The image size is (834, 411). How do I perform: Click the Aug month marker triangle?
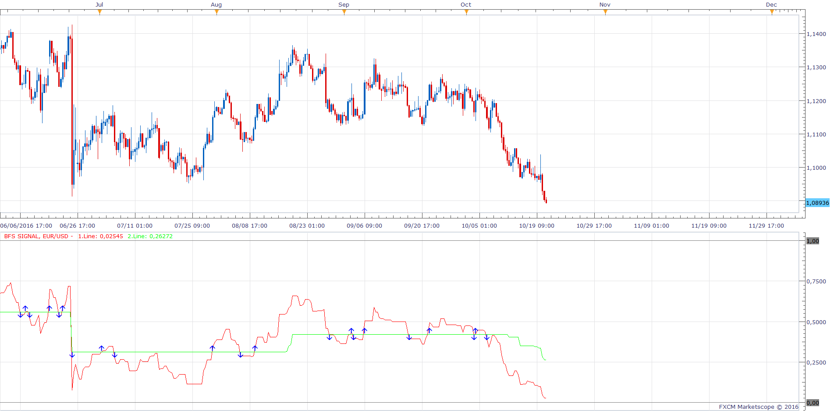[216, 12]
